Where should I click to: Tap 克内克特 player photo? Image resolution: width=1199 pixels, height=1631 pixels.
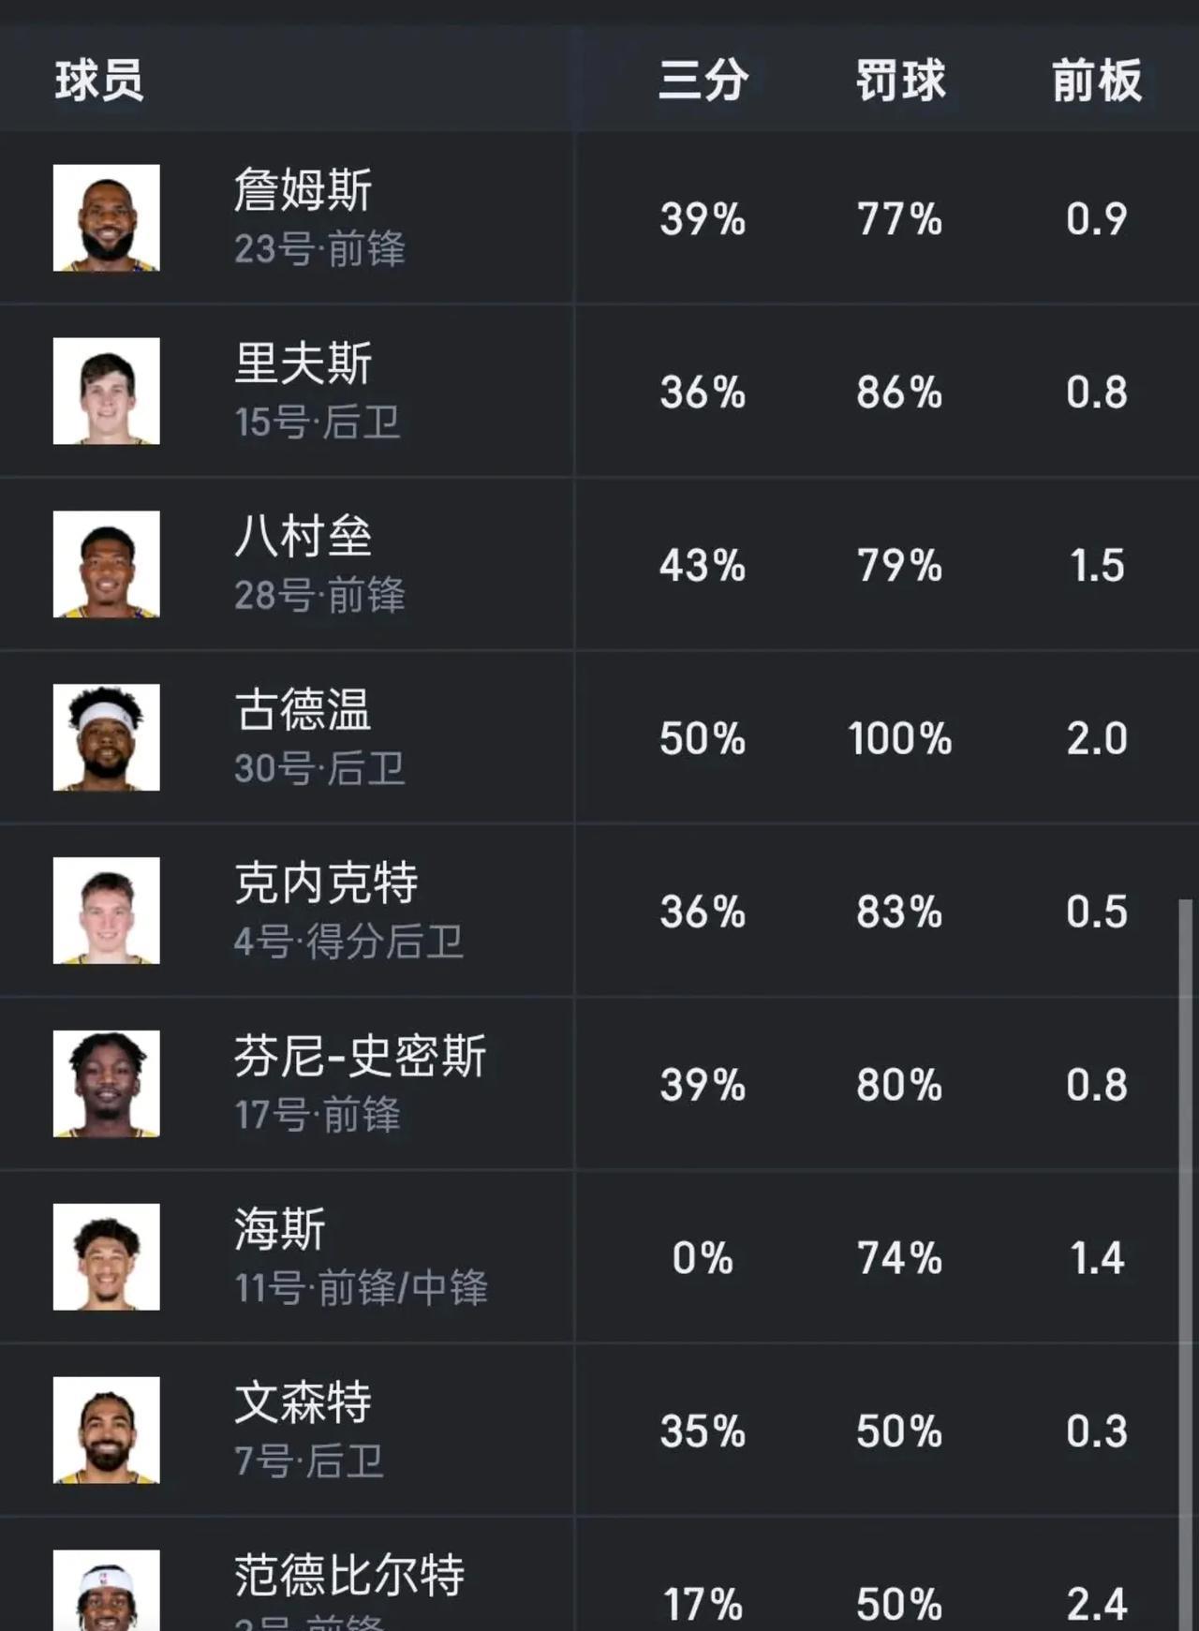coord(106,911)
